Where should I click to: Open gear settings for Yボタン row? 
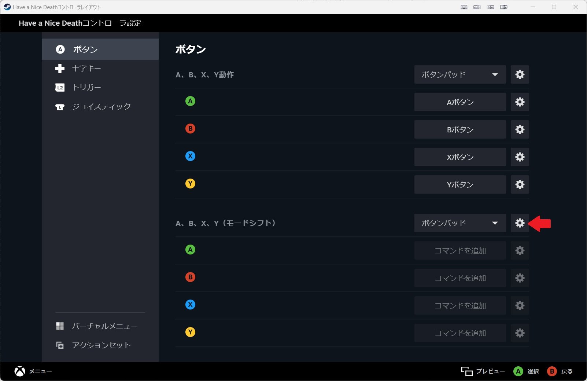[x=520, y=184]
